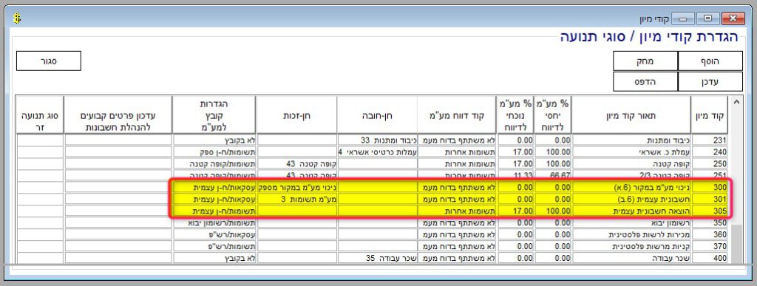Click description cell שכר עבודה in row 400
Image resolution: width=757 pixels, height=286 pixels.
[x=631, y=258]
